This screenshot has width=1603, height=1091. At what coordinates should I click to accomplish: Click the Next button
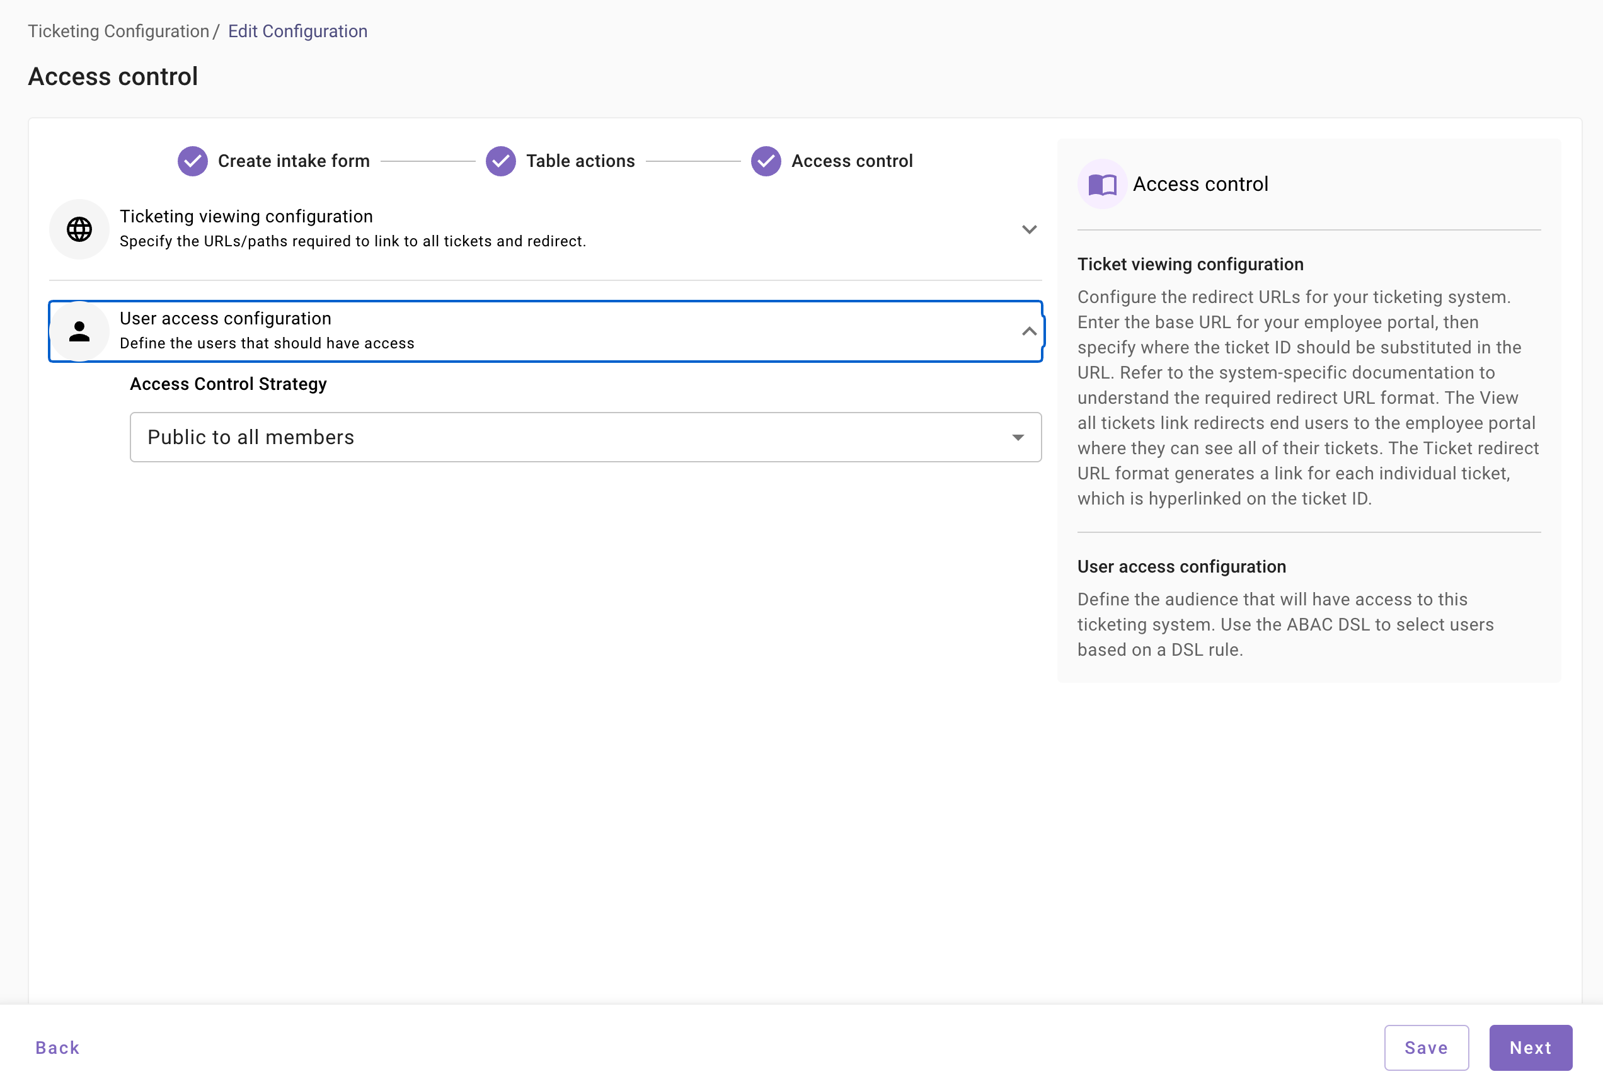coord(1530,1048)
